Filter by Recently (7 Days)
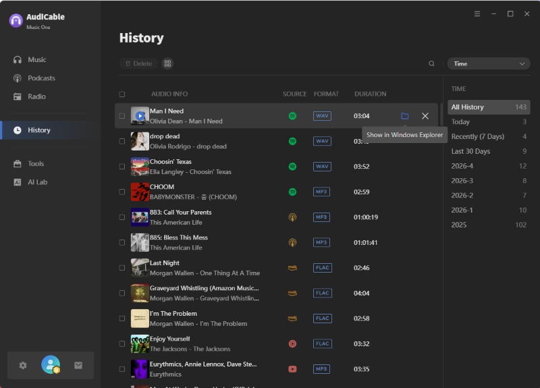540x388 pixels. pyautogui.click(x=489, y=137)
